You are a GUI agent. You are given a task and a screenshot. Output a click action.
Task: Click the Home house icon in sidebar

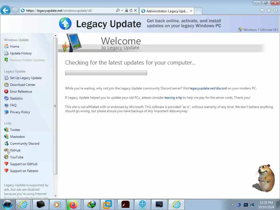point(6,46)
